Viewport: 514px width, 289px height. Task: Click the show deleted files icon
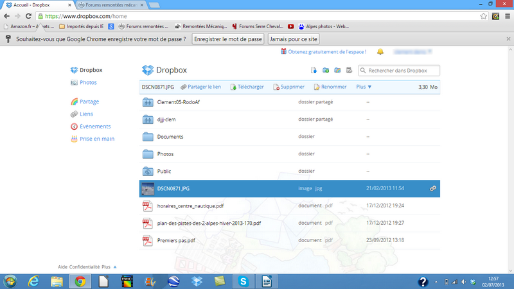coord(349,70)
